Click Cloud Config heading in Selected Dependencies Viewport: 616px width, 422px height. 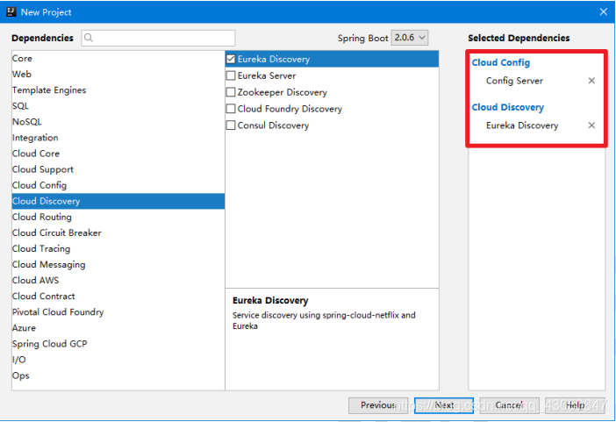(x=500, y=62)
